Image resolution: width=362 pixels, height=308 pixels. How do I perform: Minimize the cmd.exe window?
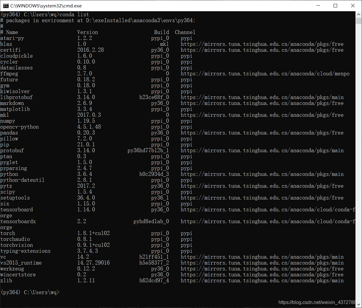318,6
